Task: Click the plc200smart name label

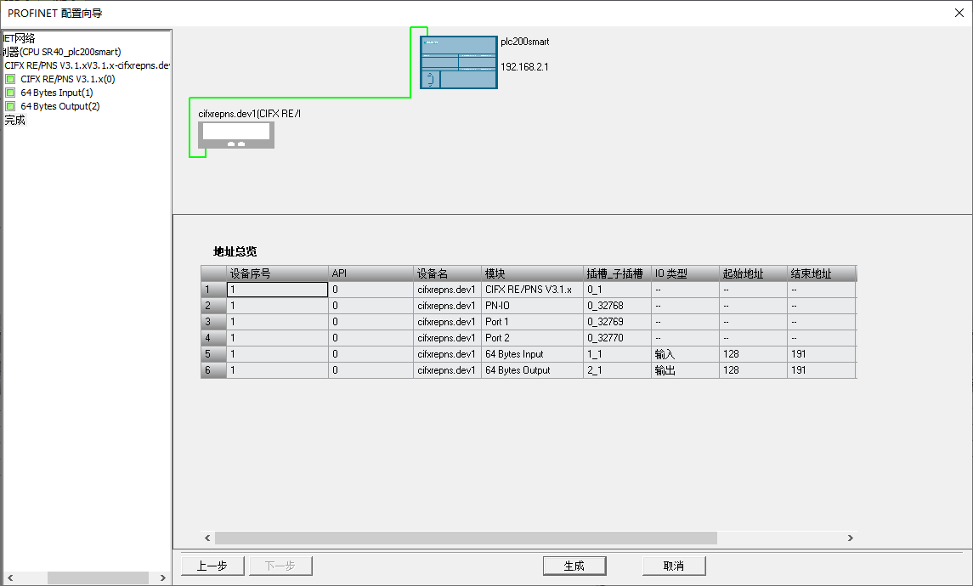Action: coord(525,42)
